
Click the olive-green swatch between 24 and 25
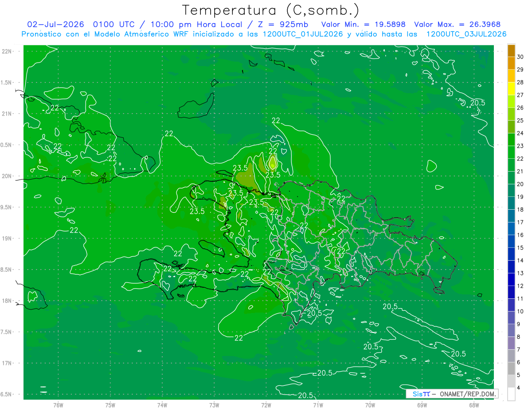pyautogui.click(x=511, y=127)
